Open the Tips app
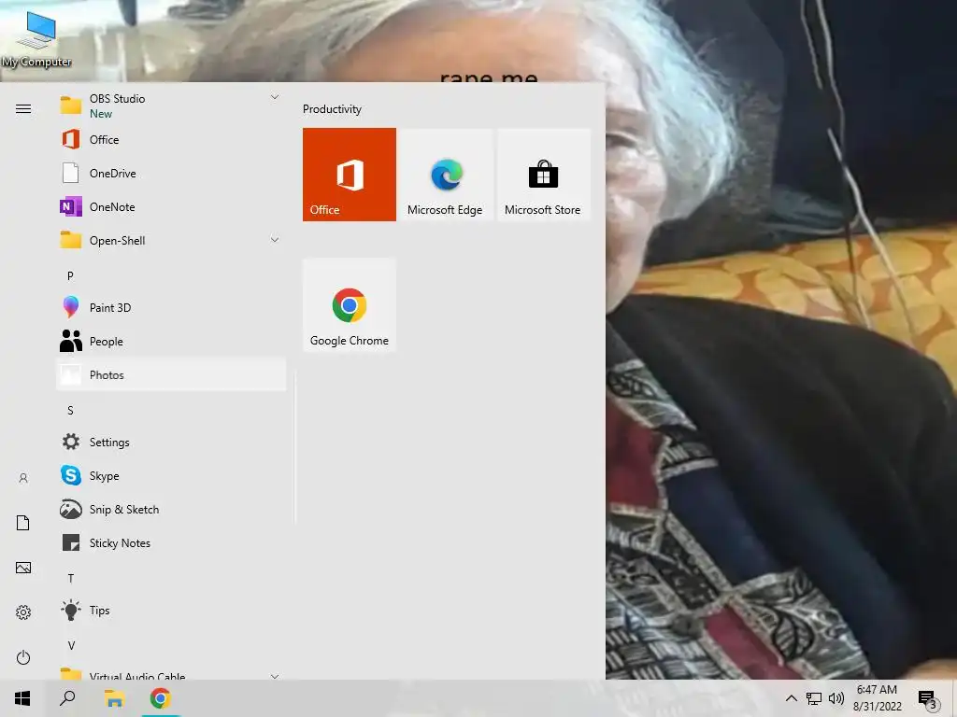 pos(171,611)
